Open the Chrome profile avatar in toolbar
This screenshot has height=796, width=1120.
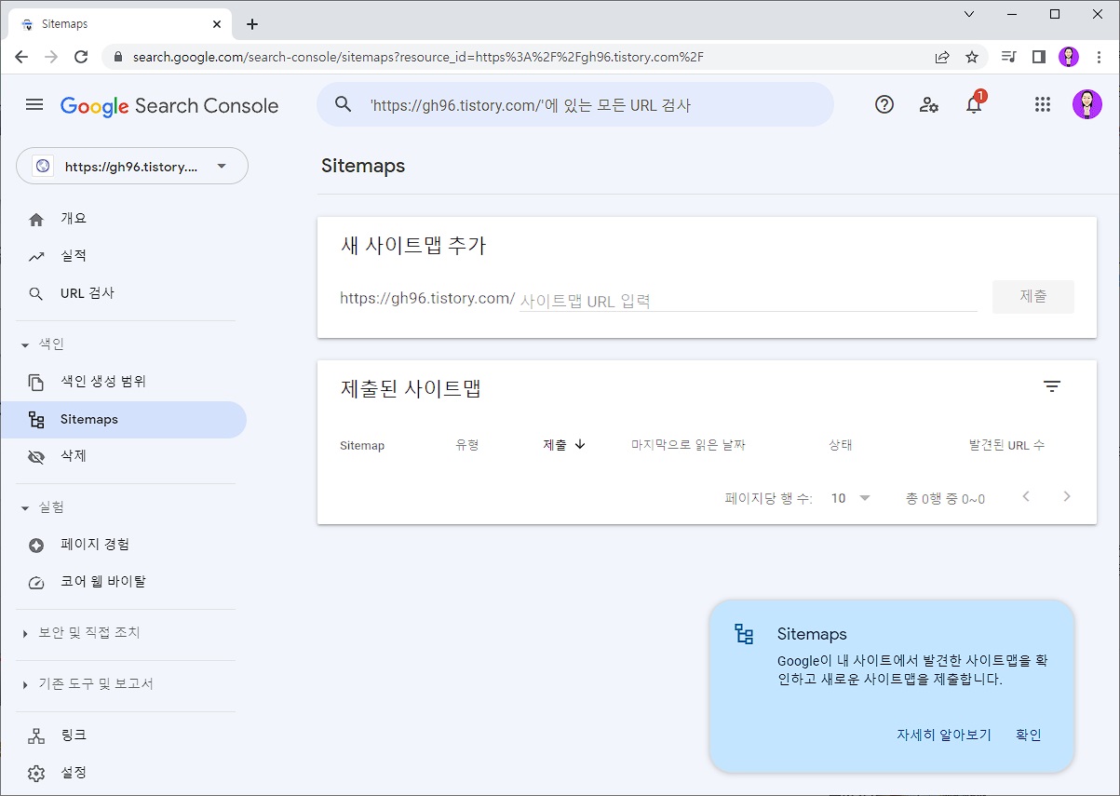point(1069,57)
